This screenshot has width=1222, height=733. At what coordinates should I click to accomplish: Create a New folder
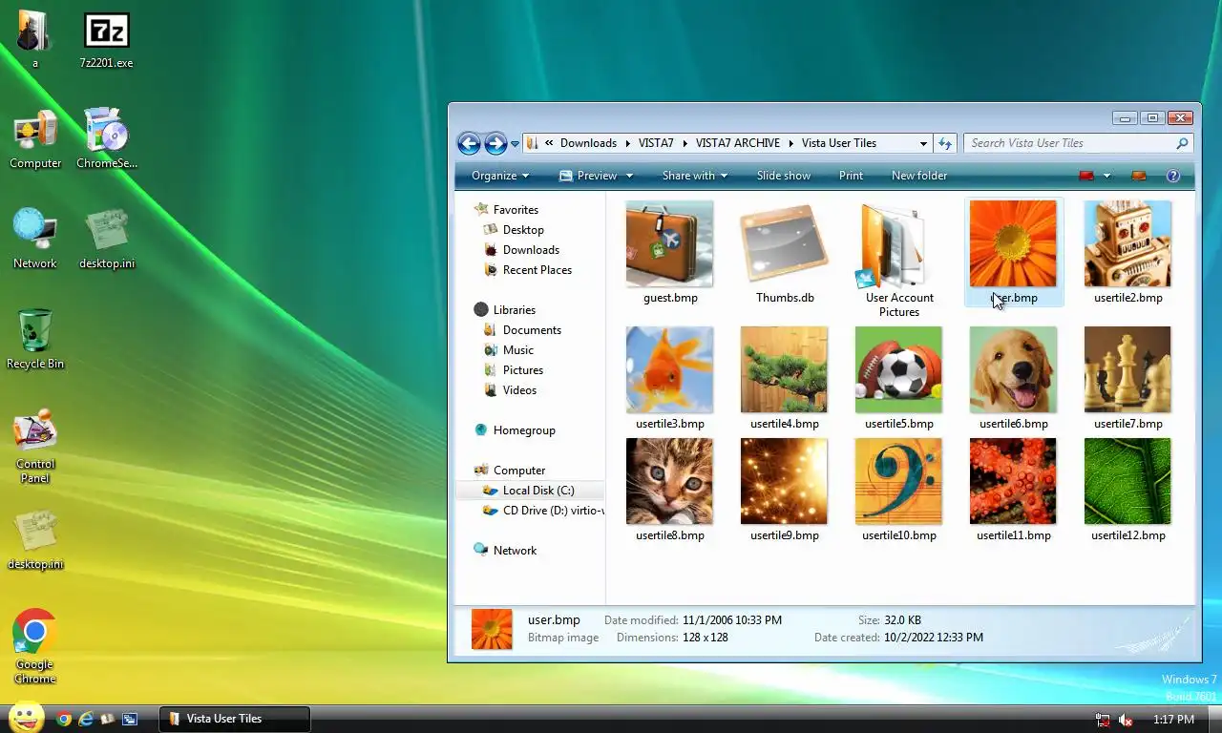click(919, 176)
